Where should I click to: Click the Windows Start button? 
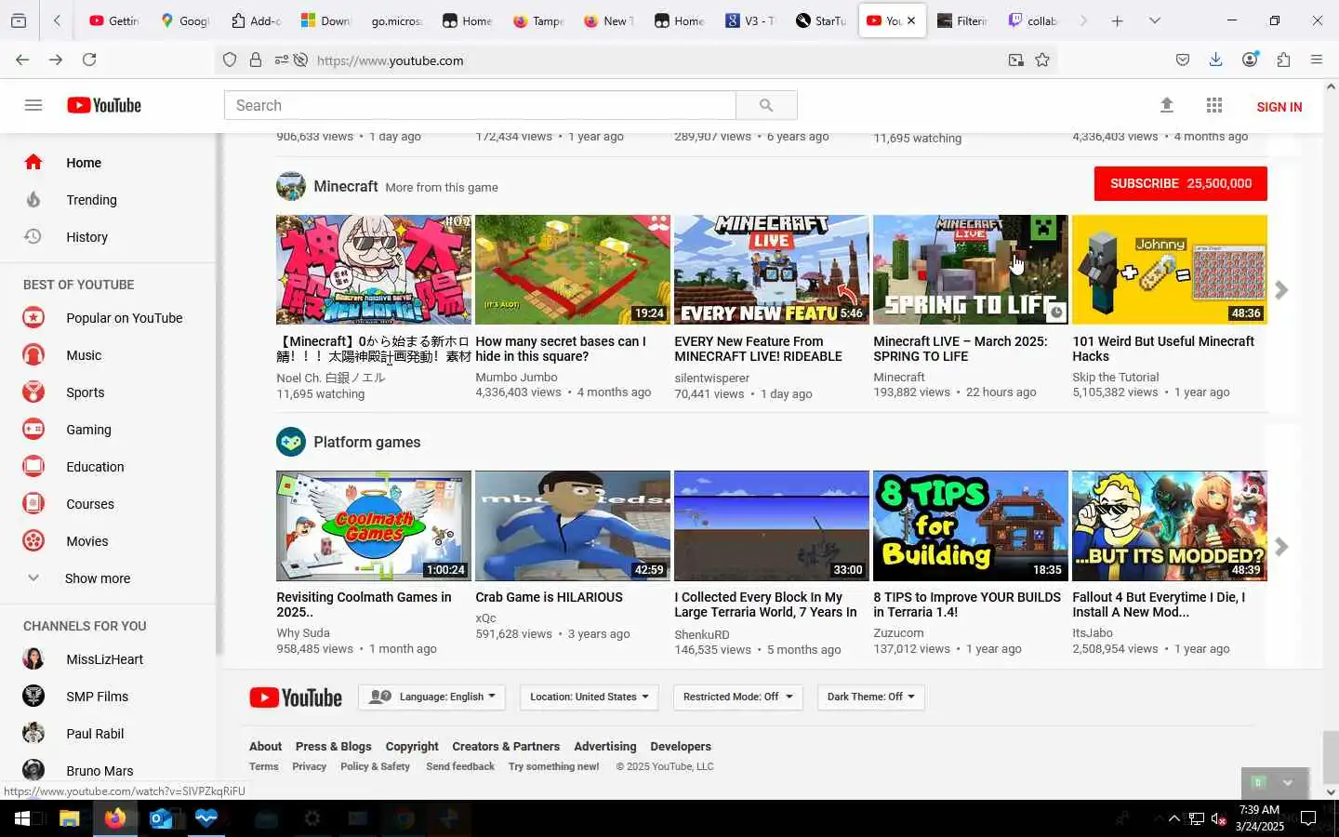pyautogui.click(x=22, y=818)
